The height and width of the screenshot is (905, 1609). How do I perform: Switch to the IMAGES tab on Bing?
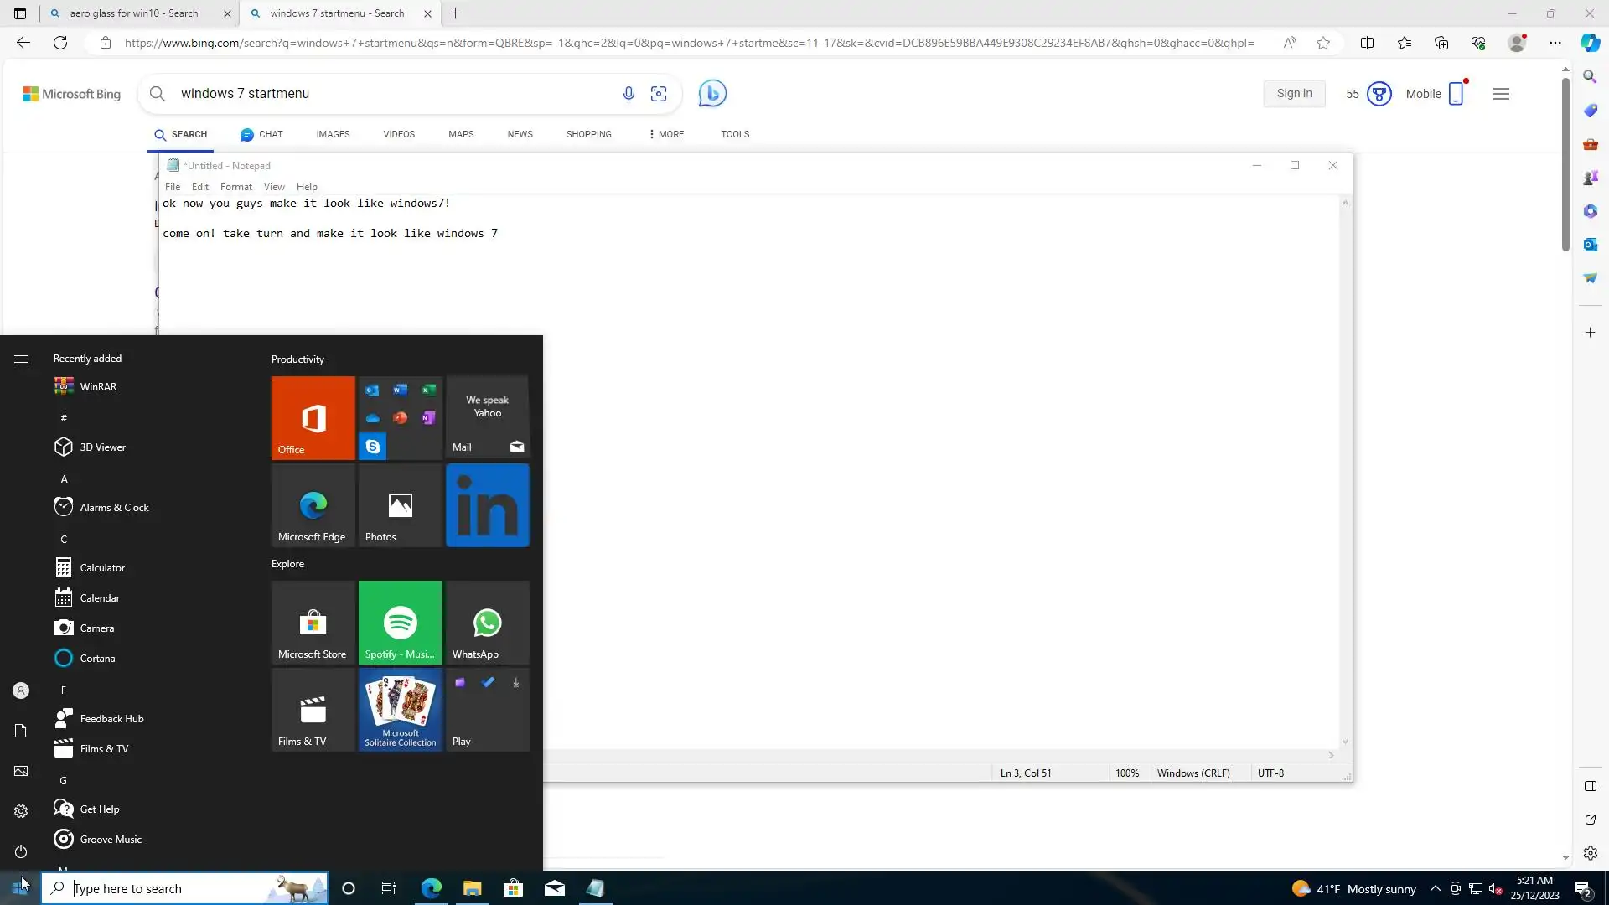[x=333, y=134]
